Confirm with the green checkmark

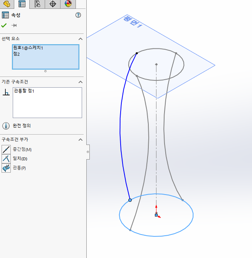[x=4, y=25]
